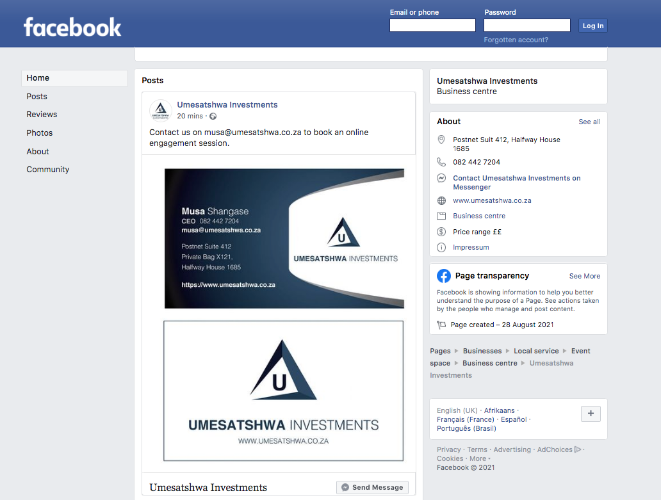Open Community in the left sidebar
The image size is (661, 500).
(47, 170)
